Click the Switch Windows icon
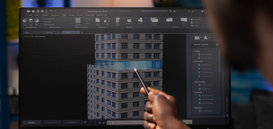273x129 pixels. click(x=155, y=20)
